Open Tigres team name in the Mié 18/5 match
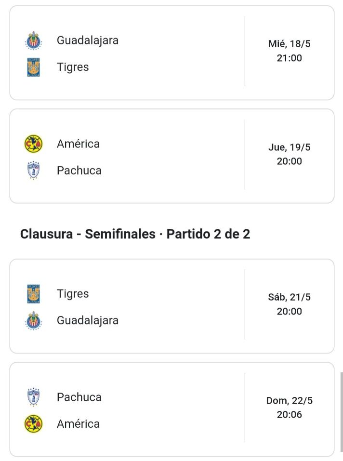This screenshot has height=461, width=343. pyautogui.click(x=73, y=67)
